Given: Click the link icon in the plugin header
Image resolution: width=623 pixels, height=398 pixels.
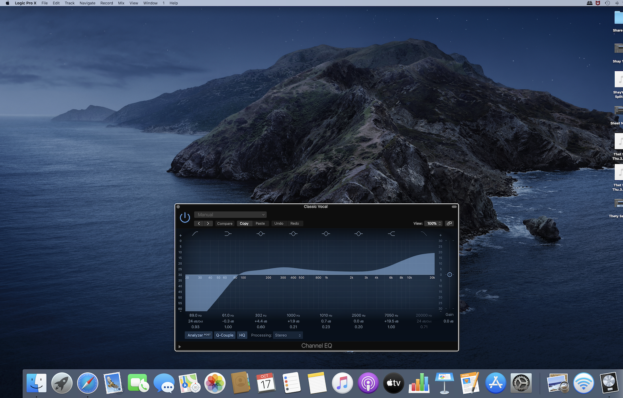Looking at the screenshot, I should click(x=449, y=224).
